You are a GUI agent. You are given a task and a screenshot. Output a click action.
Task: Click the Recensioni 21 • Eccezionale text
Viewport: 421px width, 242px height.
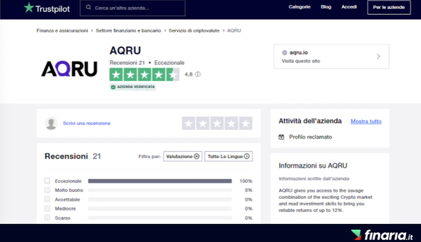[147, 63]
